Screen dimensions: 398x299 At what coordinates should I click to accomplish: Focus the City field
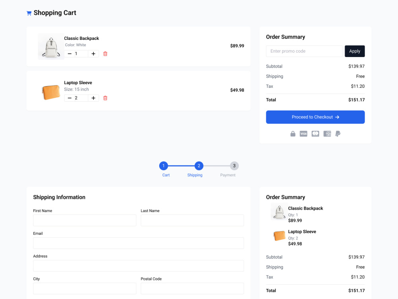84,288
